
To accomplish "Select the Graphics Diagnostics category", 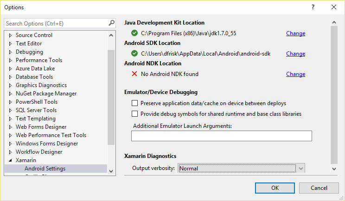I will (41, 85).
